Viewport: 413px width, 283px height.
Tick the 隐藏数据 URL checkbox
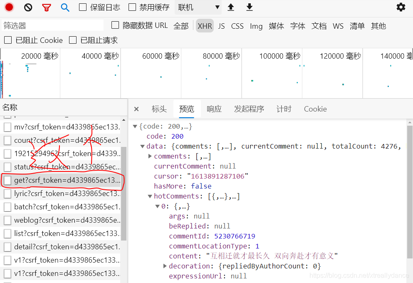(115, 25)
